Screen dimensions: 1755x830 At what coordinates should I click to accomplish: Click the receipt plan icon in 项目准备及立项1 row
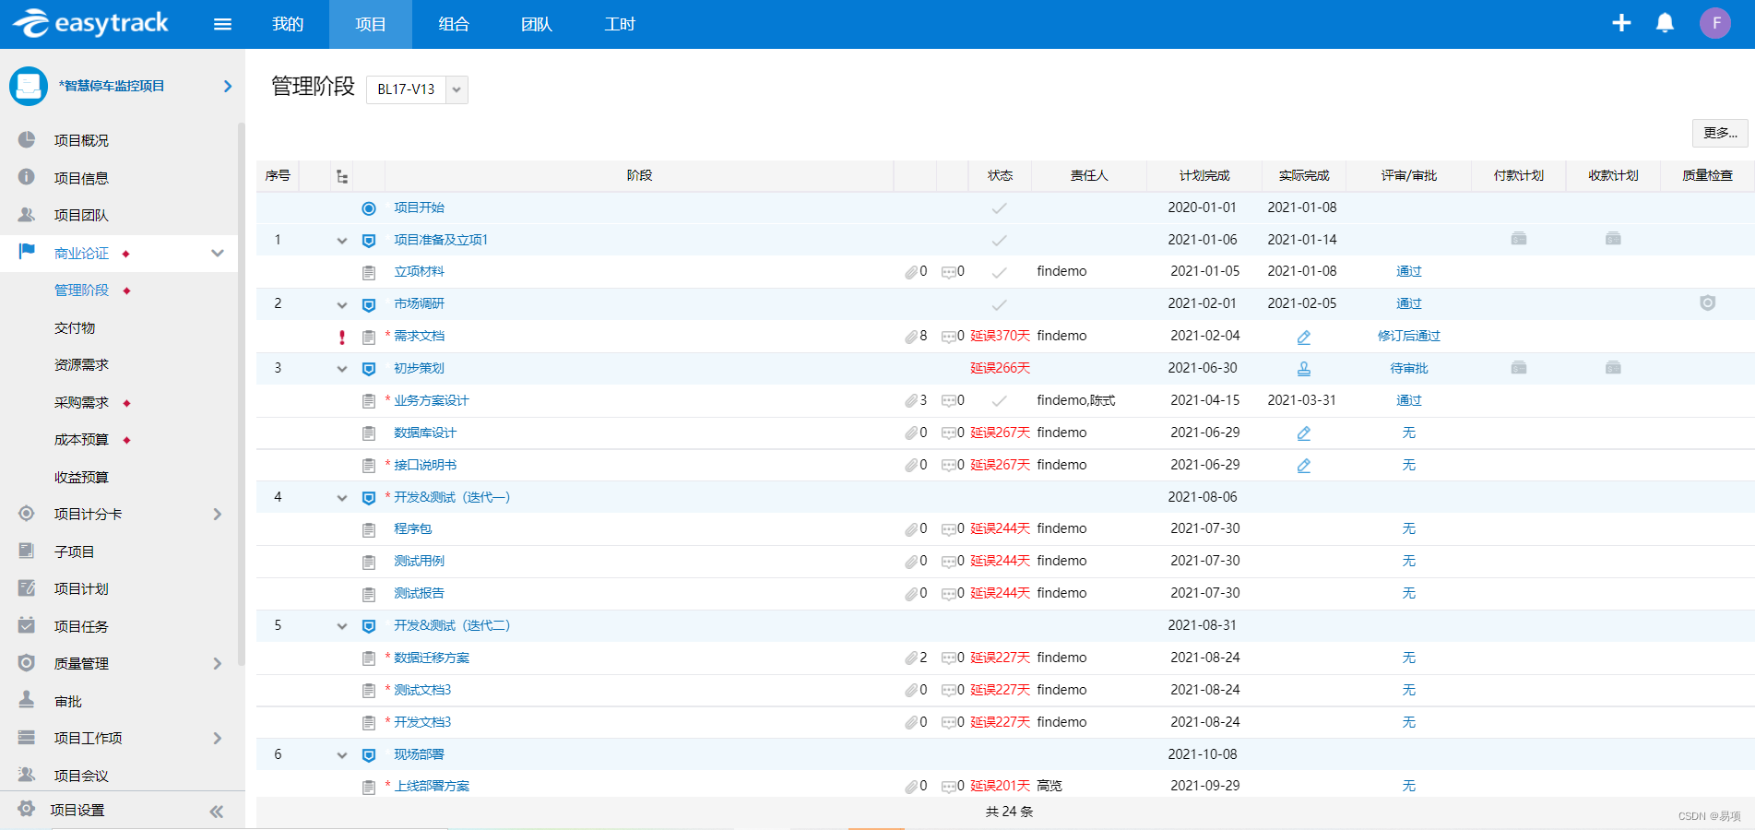[1613, 239]
